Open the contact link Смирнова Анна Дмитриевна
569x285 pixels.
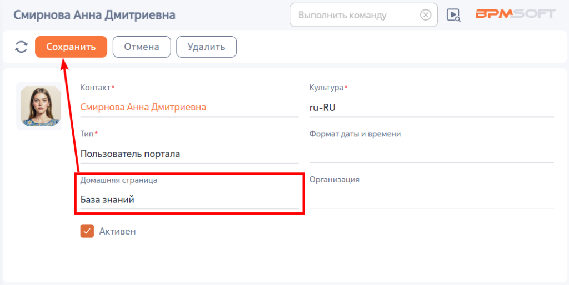(143, 107)
